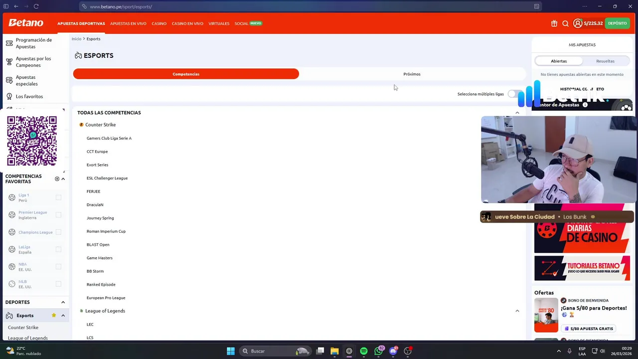This screenshot has height=359, width=638.
Task: Show hidden system tray icons
Action: [558, 351]
